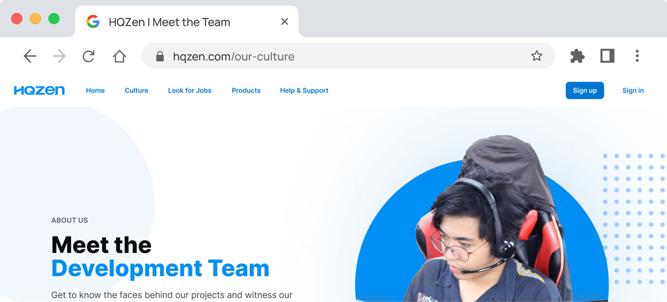Click the Google favicon on the tab

(93, 22)
